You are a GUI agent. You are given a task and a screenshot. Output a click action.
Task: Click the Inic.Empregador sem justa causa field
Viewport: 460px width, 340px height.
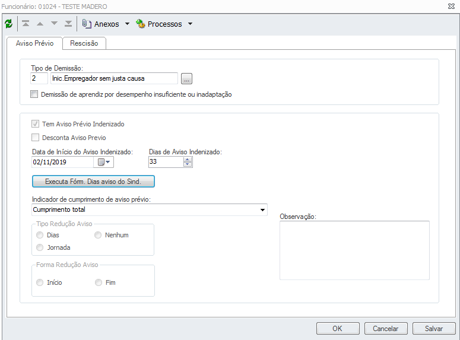(x=114, y=78)
